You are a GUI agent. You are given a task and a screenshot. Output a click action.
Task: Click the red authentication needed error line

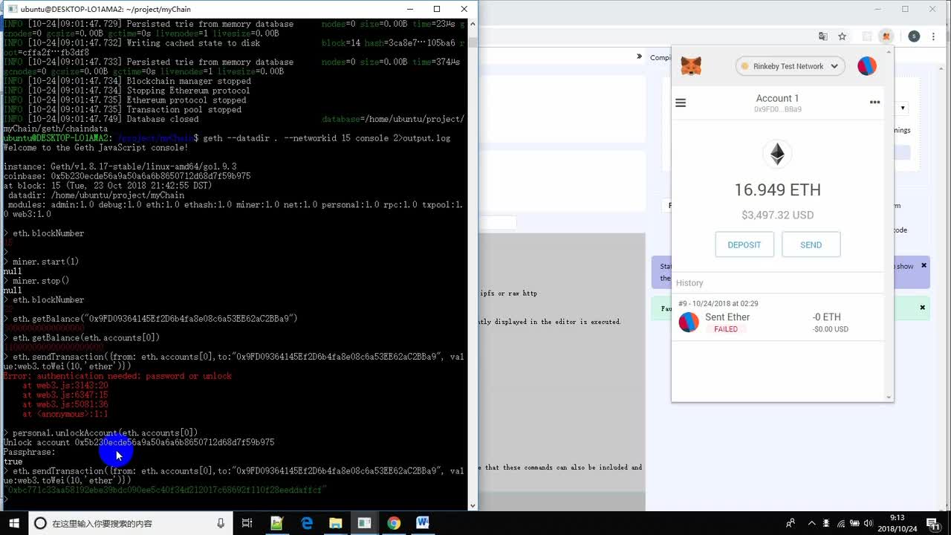click(117, 376)
